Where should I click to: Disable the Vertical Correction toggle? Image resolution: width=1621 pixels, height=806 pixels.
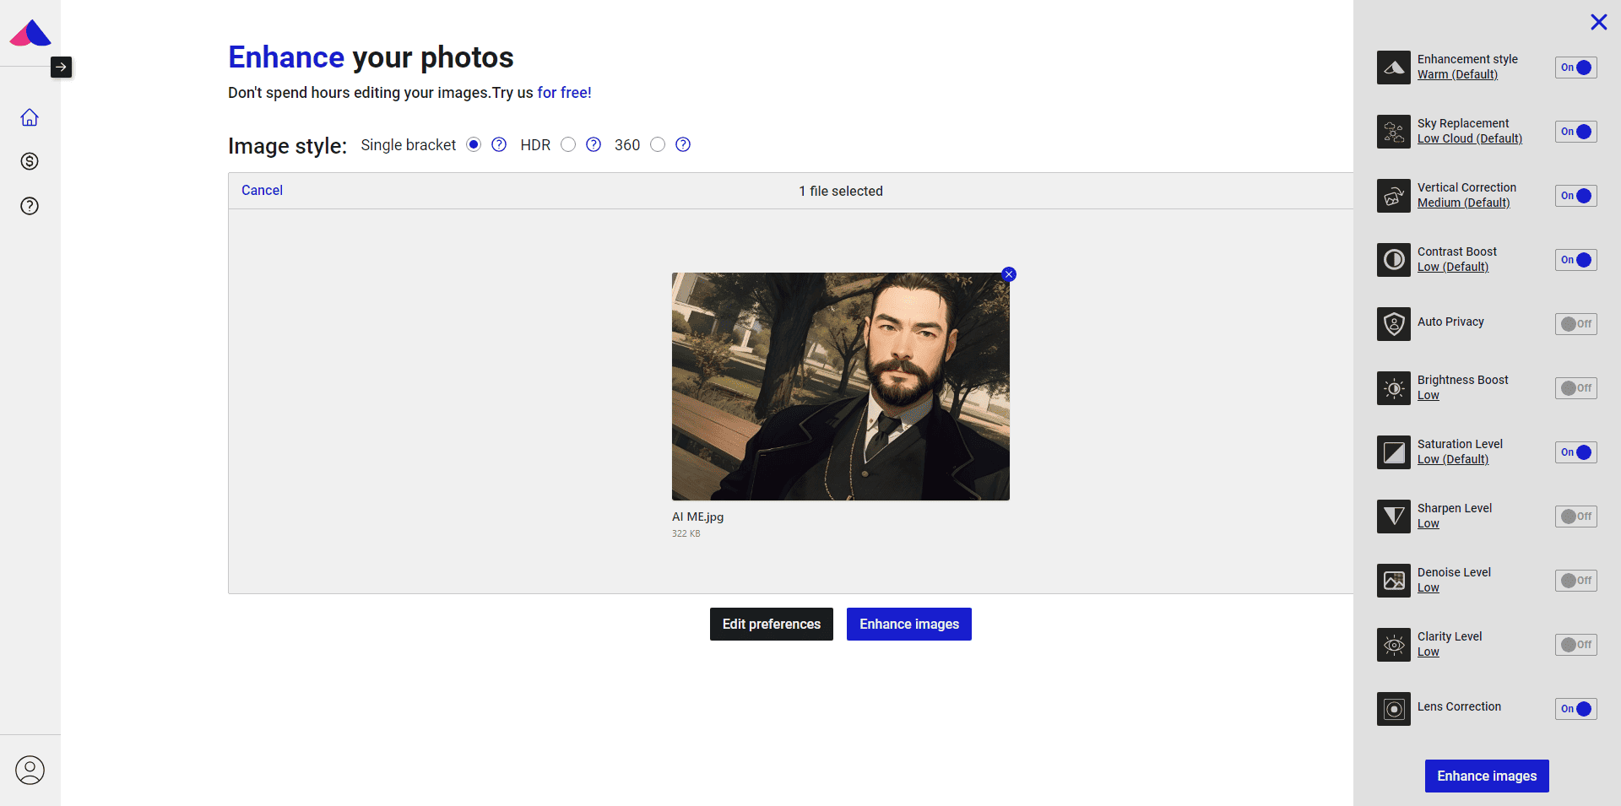(1575, 196)
